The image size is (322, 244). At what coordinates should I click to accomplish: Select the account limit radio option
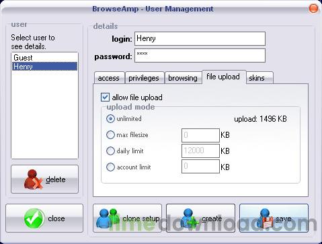(x=110, y=167)
